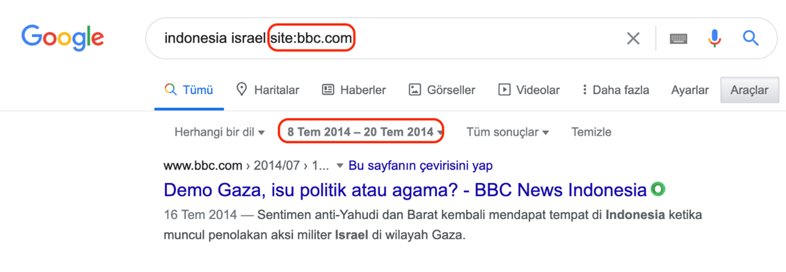The width and height of the screenshot is (786, 272).
Task: Start voice search with microphone icon
Action: pos(714,38)
